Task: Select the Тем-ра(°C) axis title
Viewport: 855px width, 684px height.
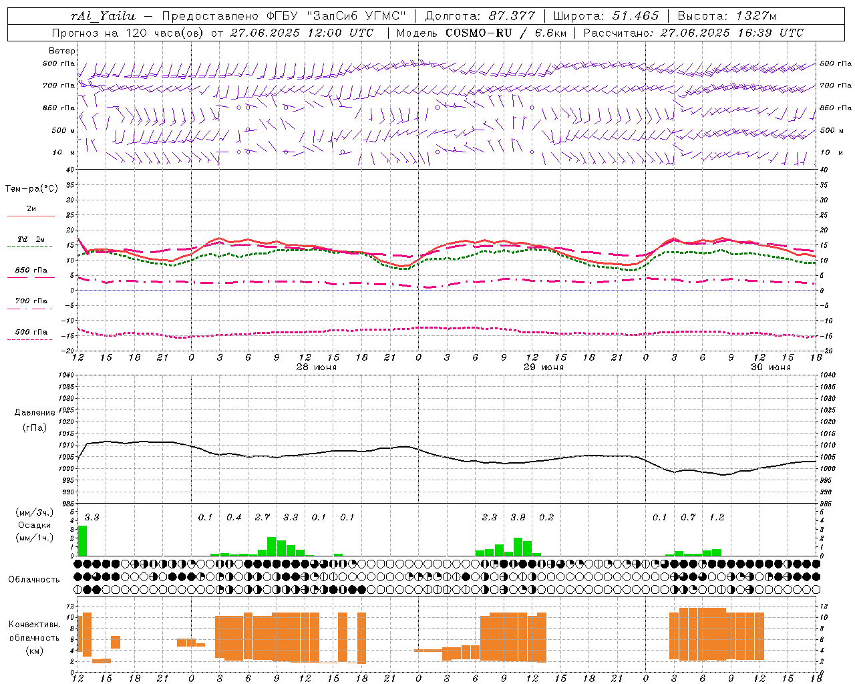Action: point(31,189)
